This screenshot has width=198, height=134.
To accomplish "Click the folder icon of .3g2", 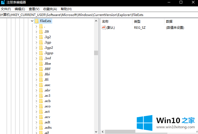I will click(x=41, y=37).
